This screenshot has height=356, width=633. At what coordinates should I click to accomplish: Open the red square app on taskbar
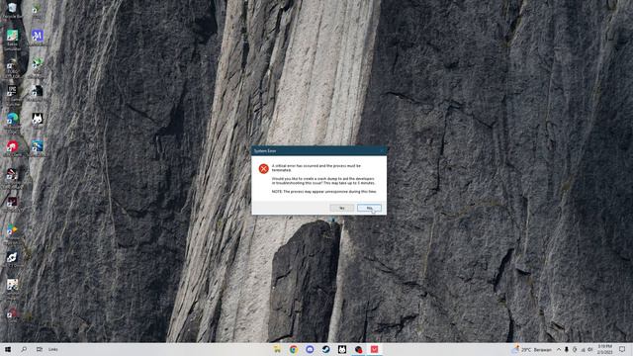pos(374,349)
